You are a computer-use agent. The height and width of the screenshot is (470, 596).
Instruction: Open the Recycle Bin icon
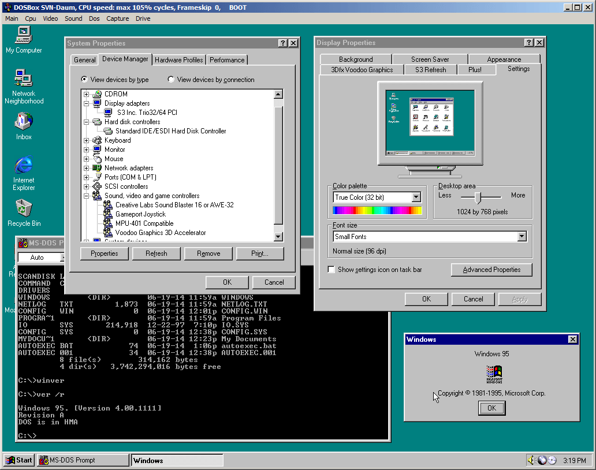point(24,213)
